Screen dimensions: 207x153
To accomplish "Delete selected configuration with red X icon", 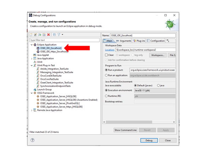I will 48,35.
